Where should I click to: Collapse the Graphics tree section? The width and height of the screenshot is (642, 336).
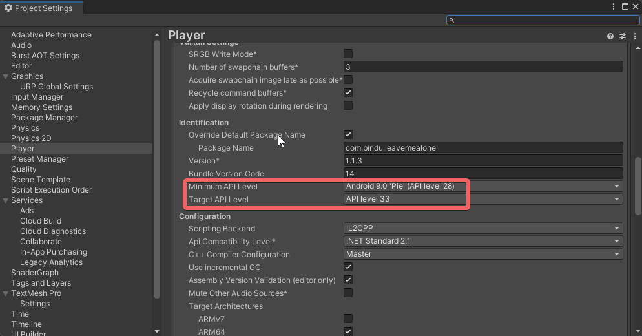6,76
